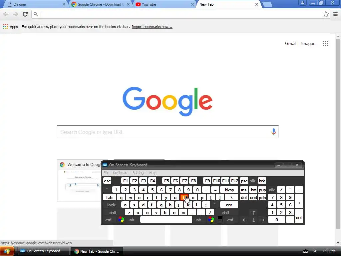The height and width of the screenshot is (256, 341).
Task: Open a new tab with the new-tab button
Action: pyautogui.click(x=267, y=4)
